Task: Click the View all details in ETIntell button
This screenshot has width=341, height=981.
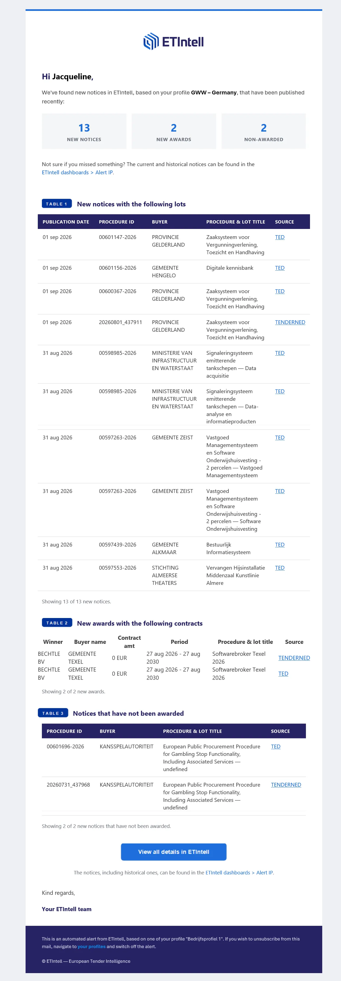Action: coord(174,852)
